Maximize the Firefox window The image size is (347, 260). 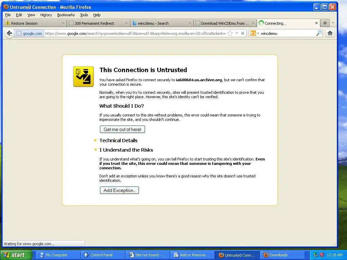(325, 7)
